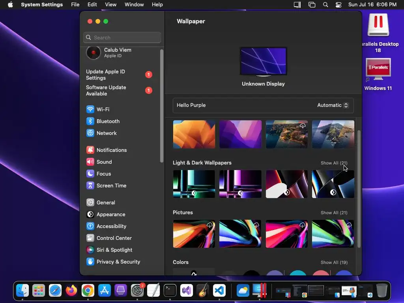Open the Help menu
Image resolution: width=404 pixels, height=303 pixels.
pyautogui.click(x=157, y=5)
